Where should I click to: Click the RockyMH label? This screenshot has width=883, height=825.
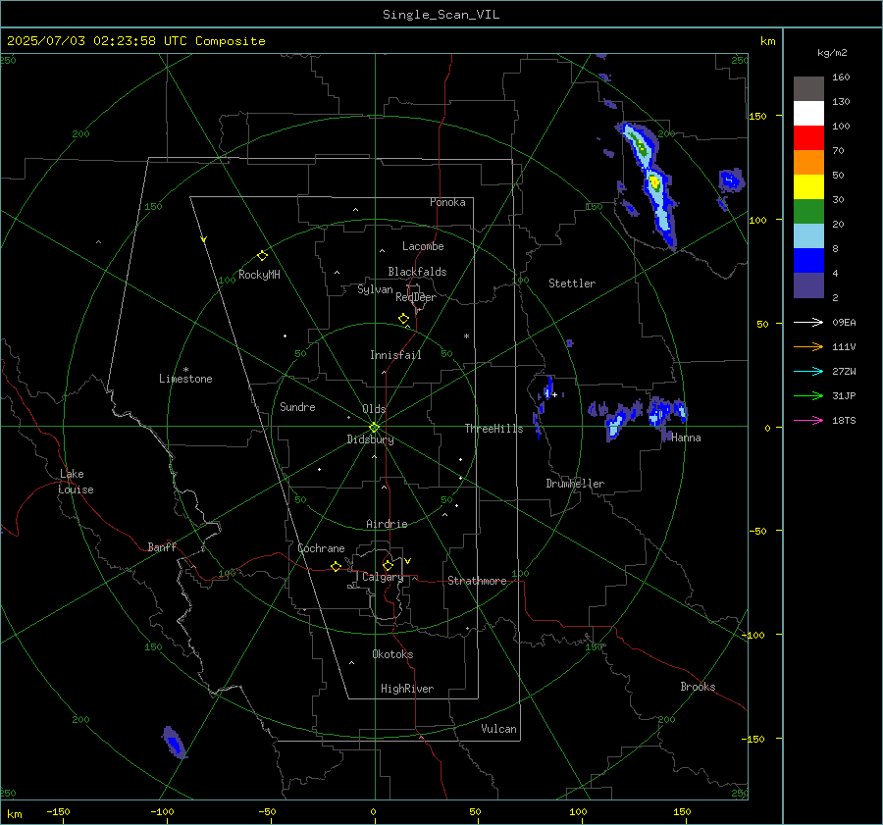(x=259, y=275)
